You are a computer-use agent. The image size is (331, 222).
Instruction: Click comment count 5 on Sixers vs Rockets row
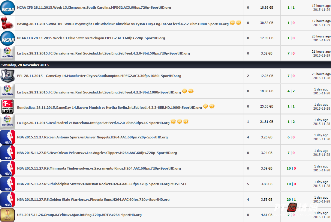[x=248, y=184]
